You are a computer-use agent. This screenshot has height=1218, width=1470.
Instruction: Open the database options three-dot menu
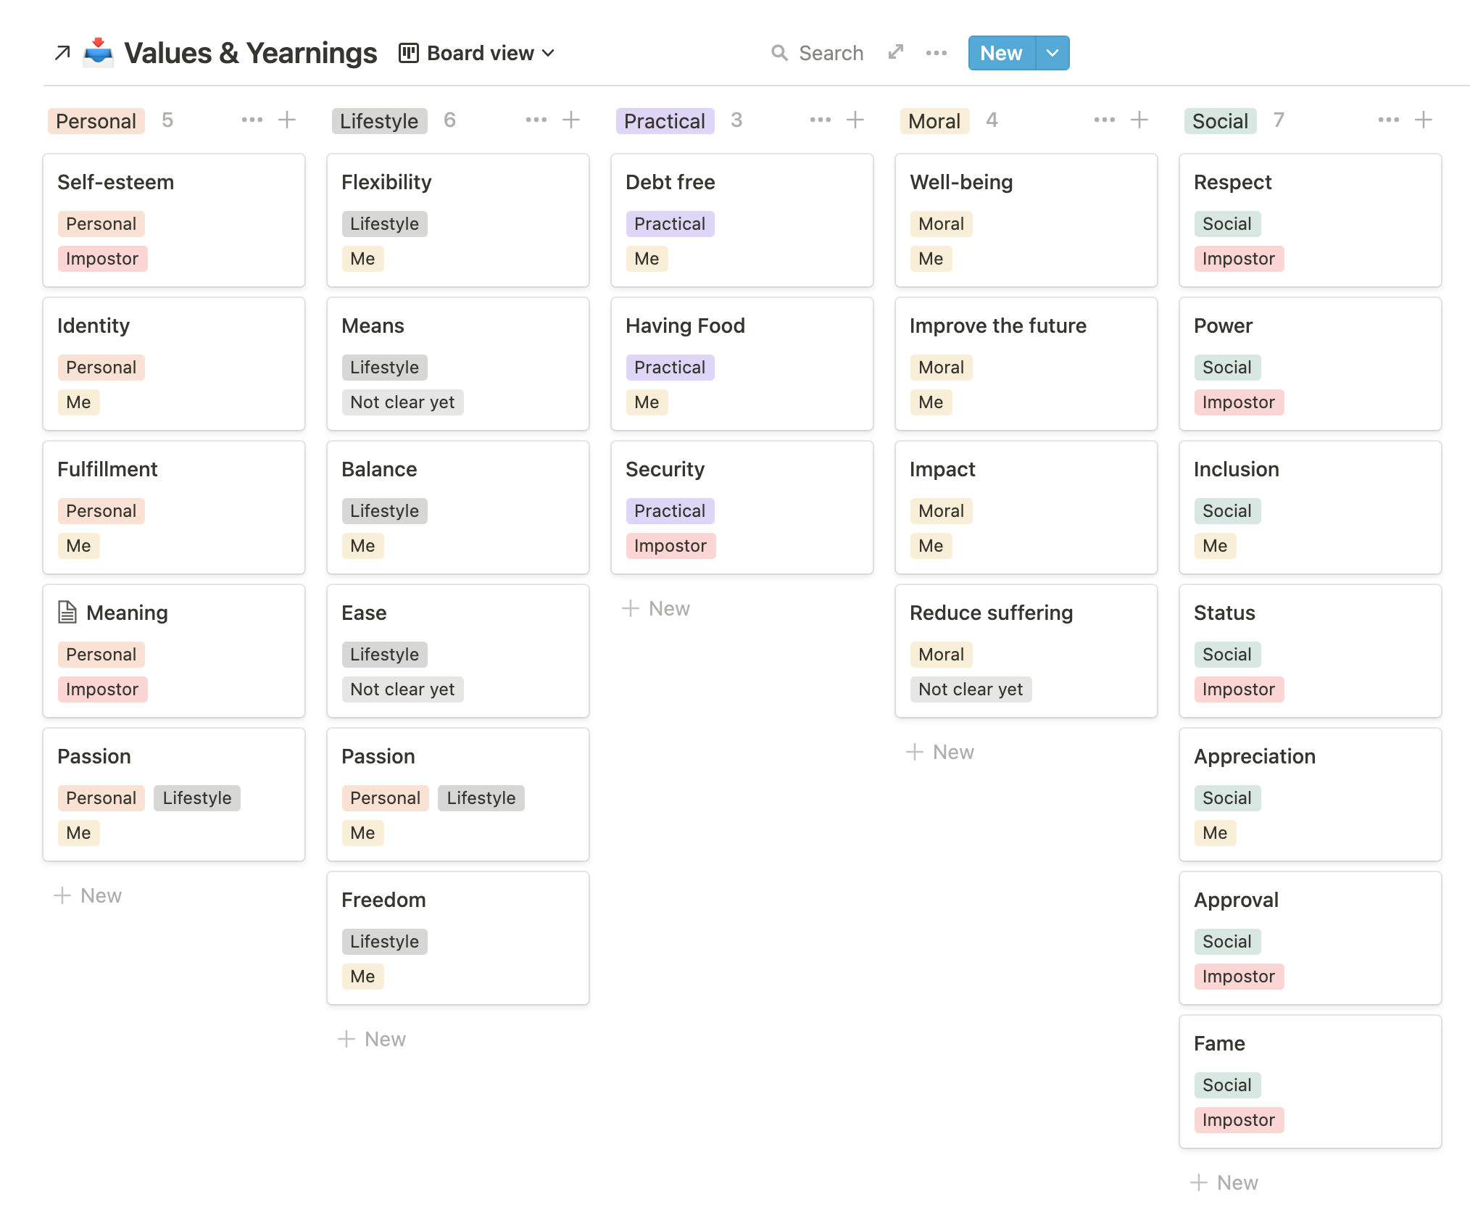(937, 53)
